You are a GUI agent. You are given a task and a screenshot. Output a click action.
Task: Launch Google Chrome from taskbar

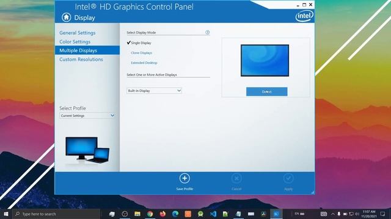click(x=150, y=214)
